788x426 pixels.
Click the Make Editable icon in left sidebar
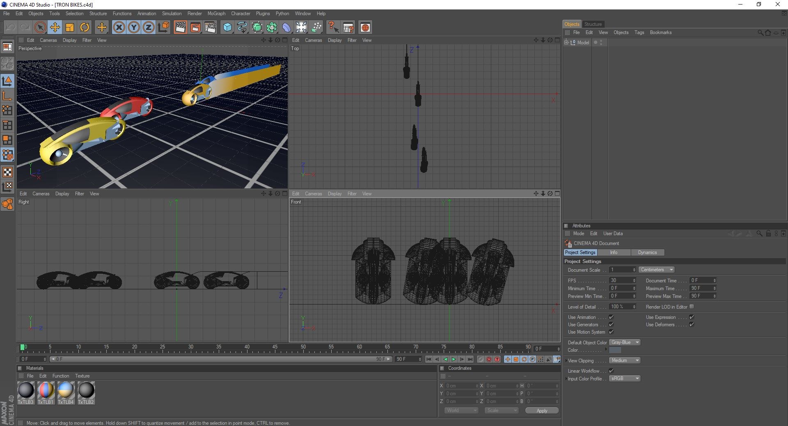tap(7, 64)
